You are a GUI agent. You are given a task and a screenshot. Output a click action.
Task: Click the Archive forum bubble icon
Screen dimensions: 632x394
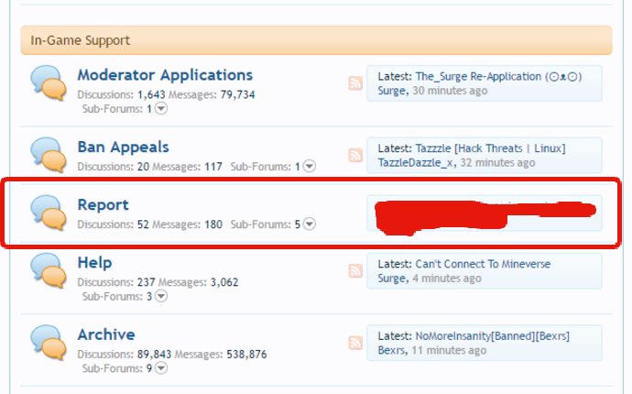pyautogui.click(x=49, y=343)
